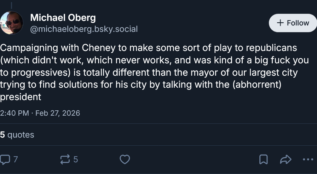317x174 pixels.
Task: Open the repost menu via arrows icon
Action: 65,159
